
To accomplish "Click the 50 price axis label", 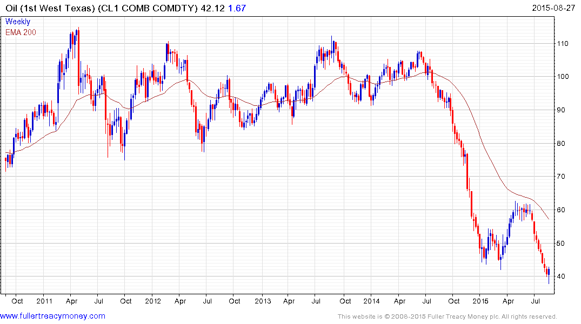I will 561,243.
